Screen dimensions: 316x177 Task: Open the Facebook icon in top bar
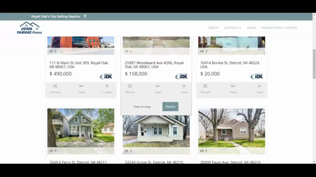(x=85, y=16)
